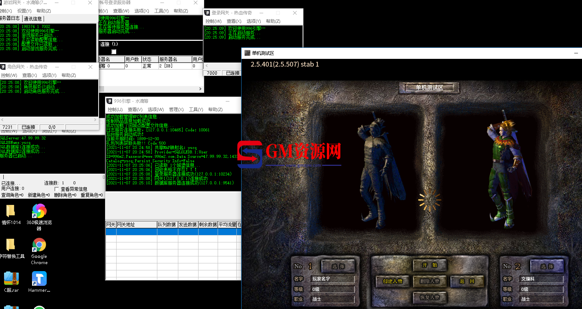Click the 服务器名 column header

tap(175, 59)
